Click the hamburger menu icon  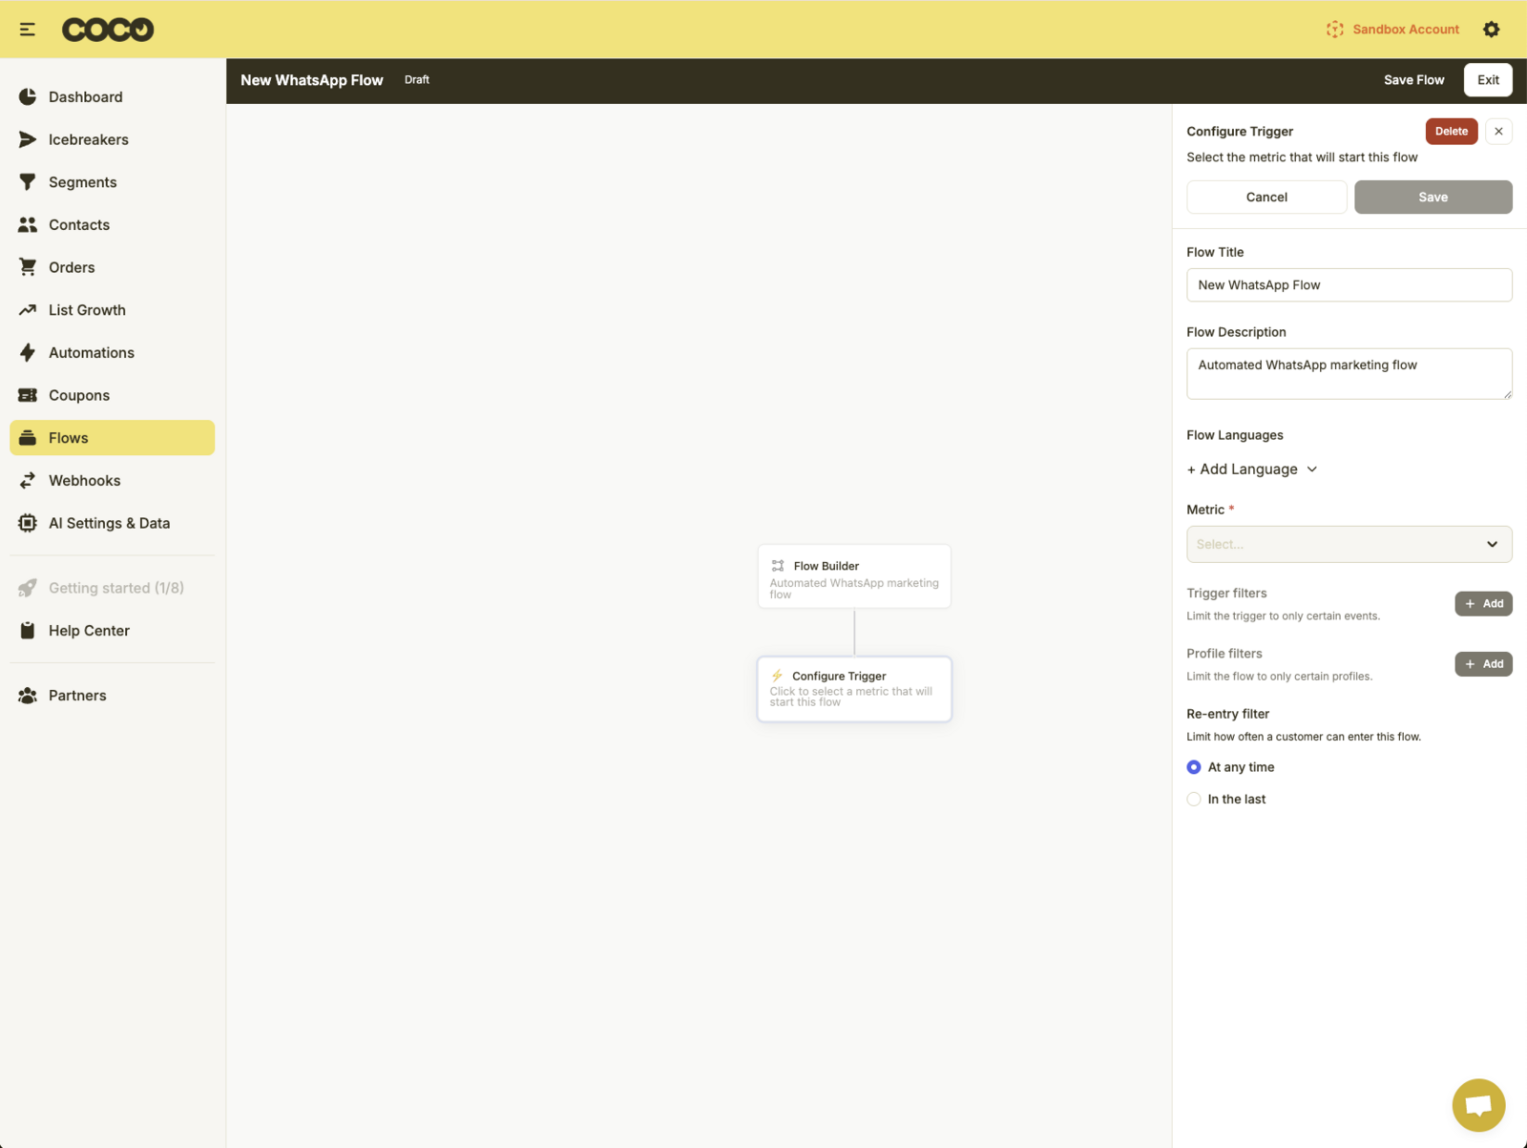click(28, 30)
